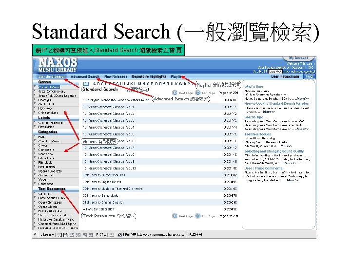Select the First Edition label
351x263 pixels.
(46, 127)
